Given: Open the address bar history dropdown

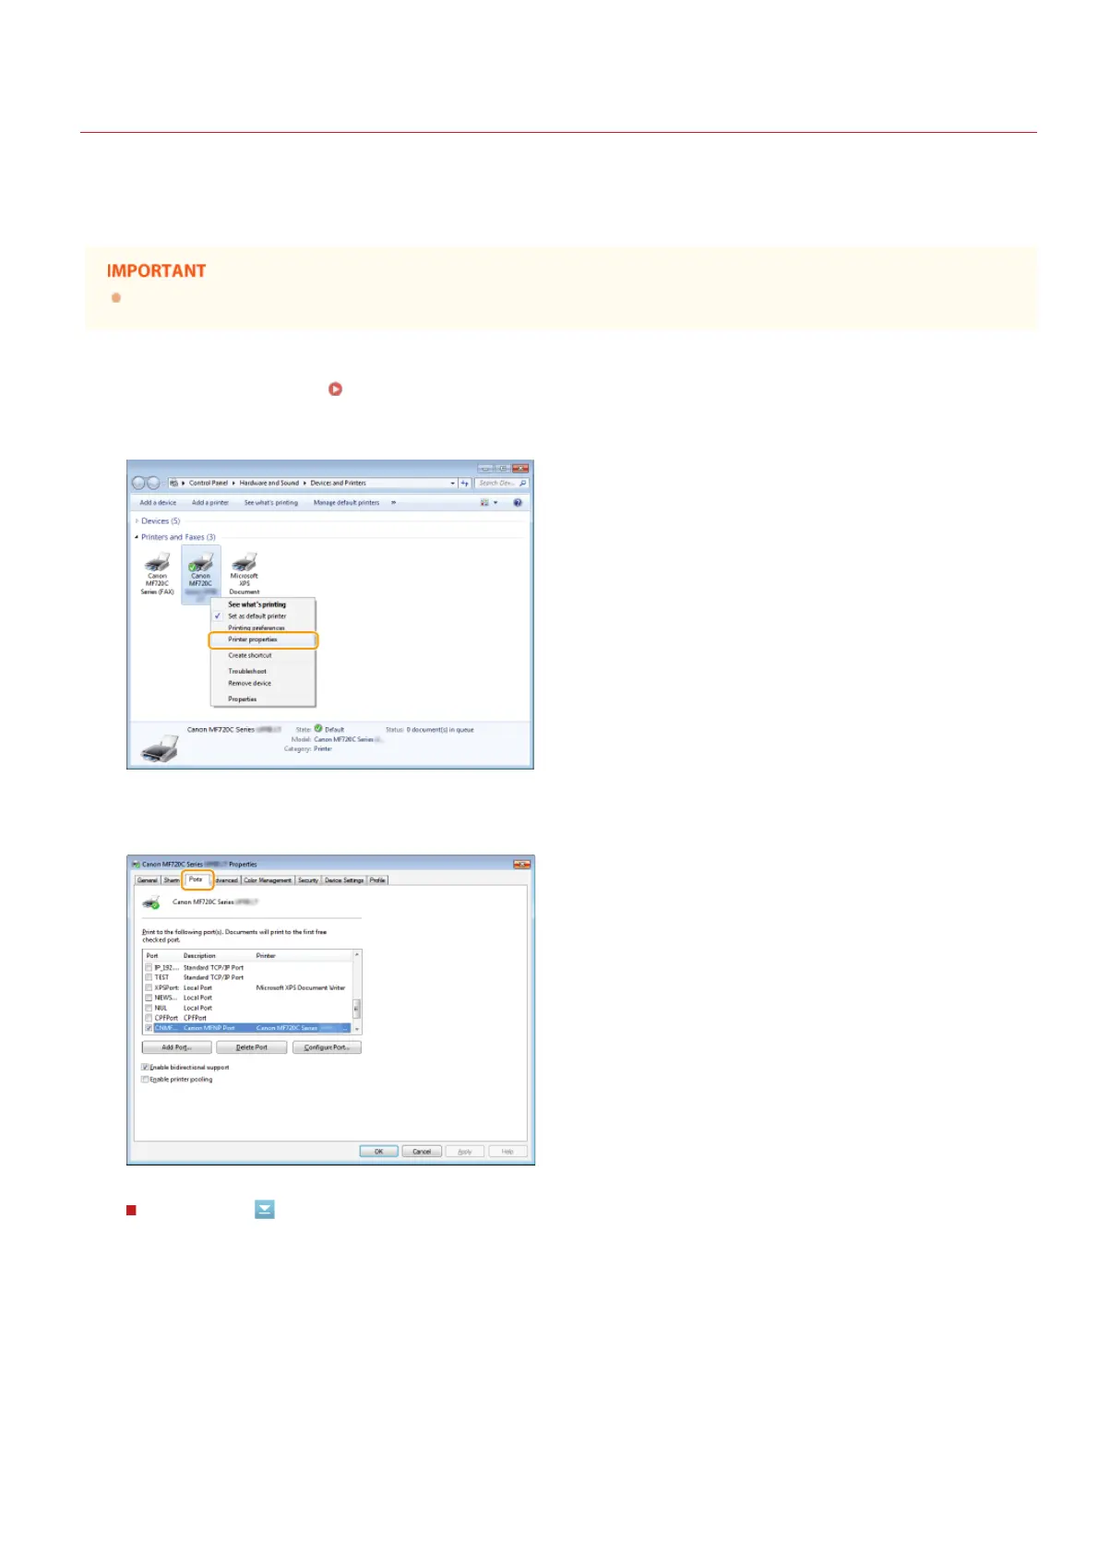Looking at the screenshot, I should click(x=452, y=483).
